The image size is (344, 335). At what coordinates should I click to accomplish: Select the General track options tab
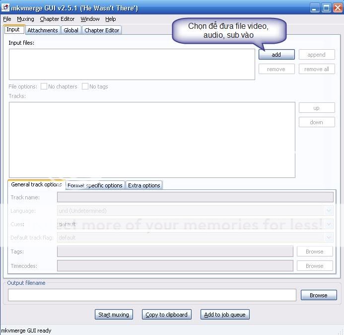coord(36,184)
